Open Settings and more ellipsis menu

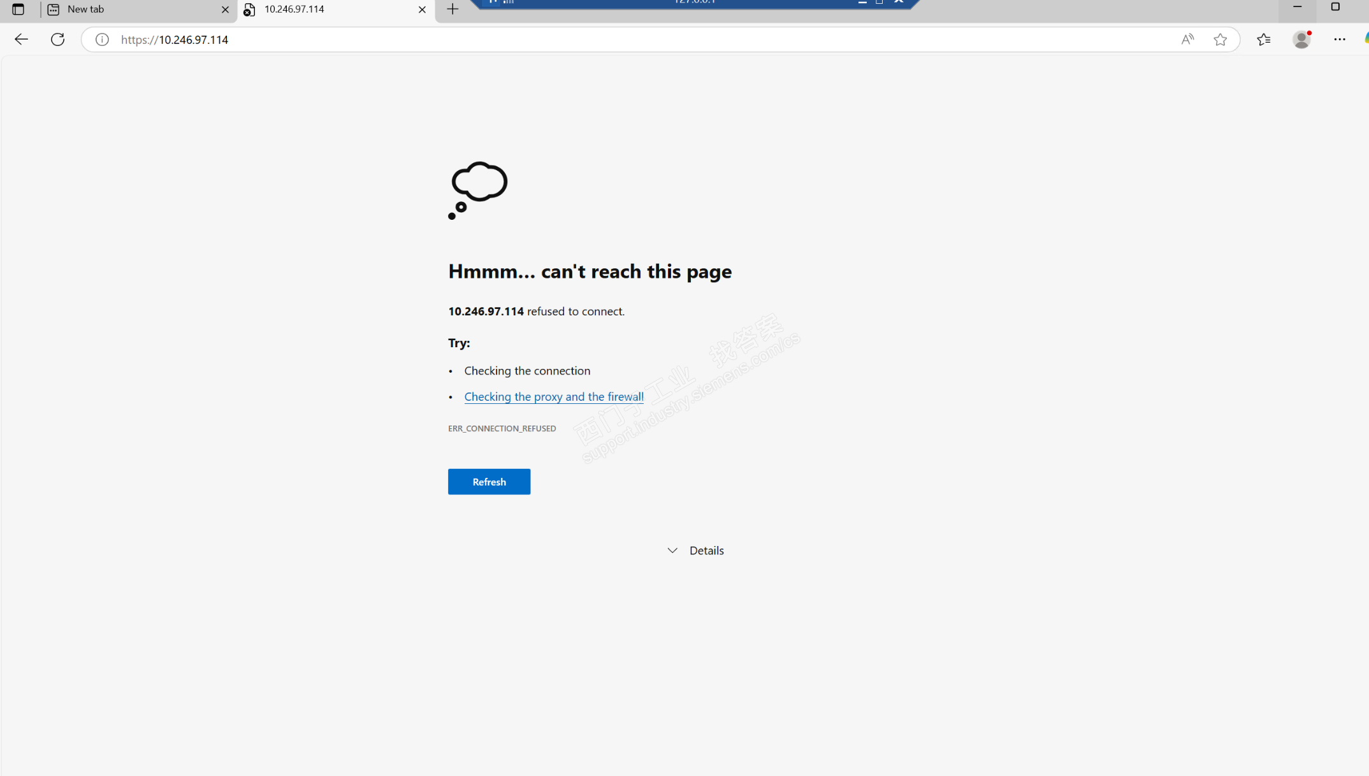(1340, 40)
